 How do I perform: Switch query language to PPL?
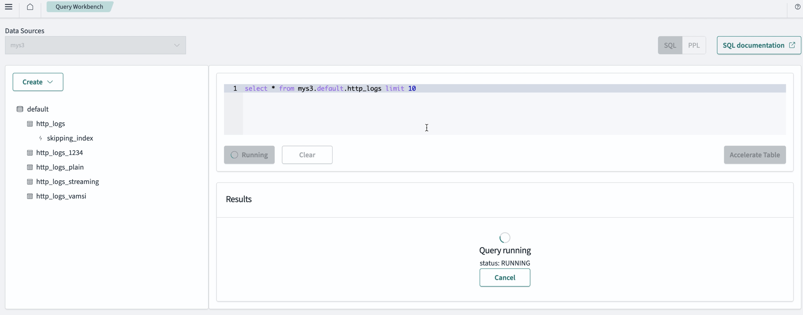[694, 45]
